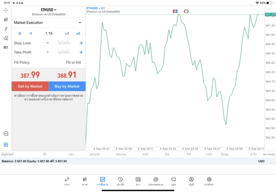Screen dimensions: 276x193
Task: Open the Market Execution order type dropdown
Action: 48,22
